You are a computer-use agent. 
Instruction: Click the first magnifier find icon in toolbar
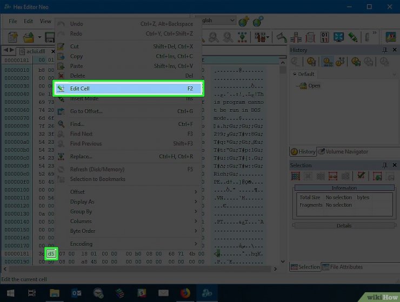coord(214,37)
